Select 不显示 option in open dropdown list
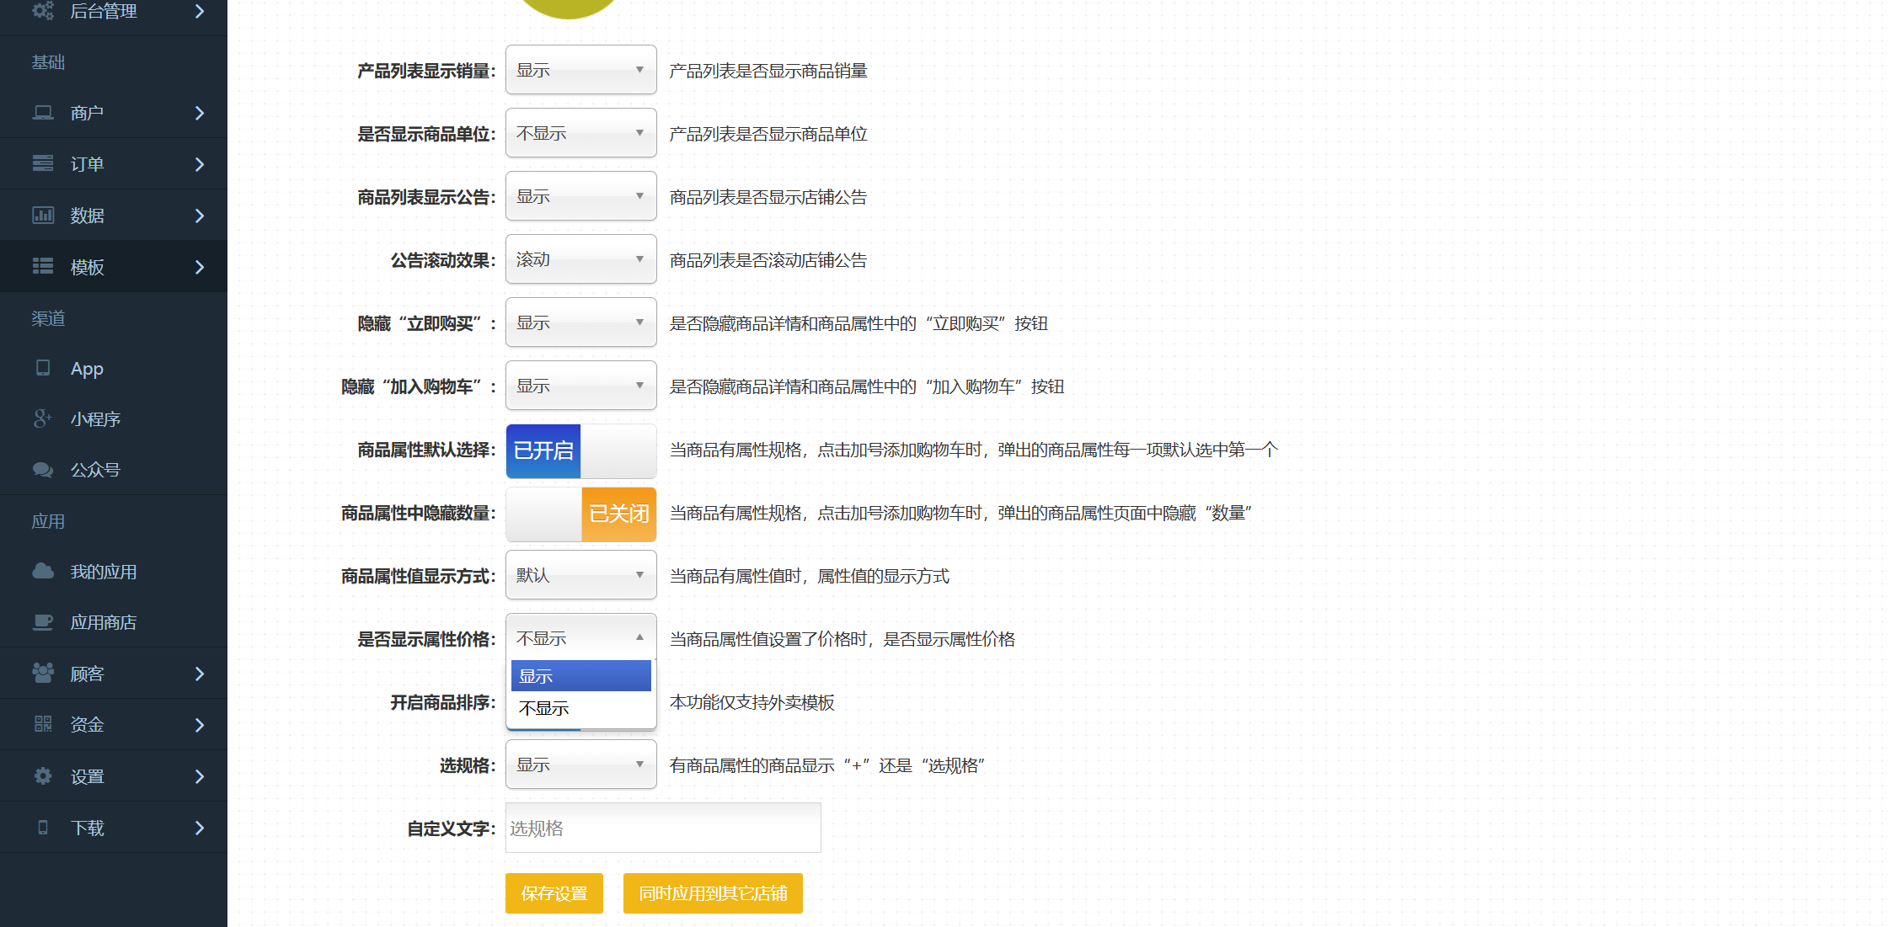Screen dimensions: 1888x927 click(x=580, y=708)
